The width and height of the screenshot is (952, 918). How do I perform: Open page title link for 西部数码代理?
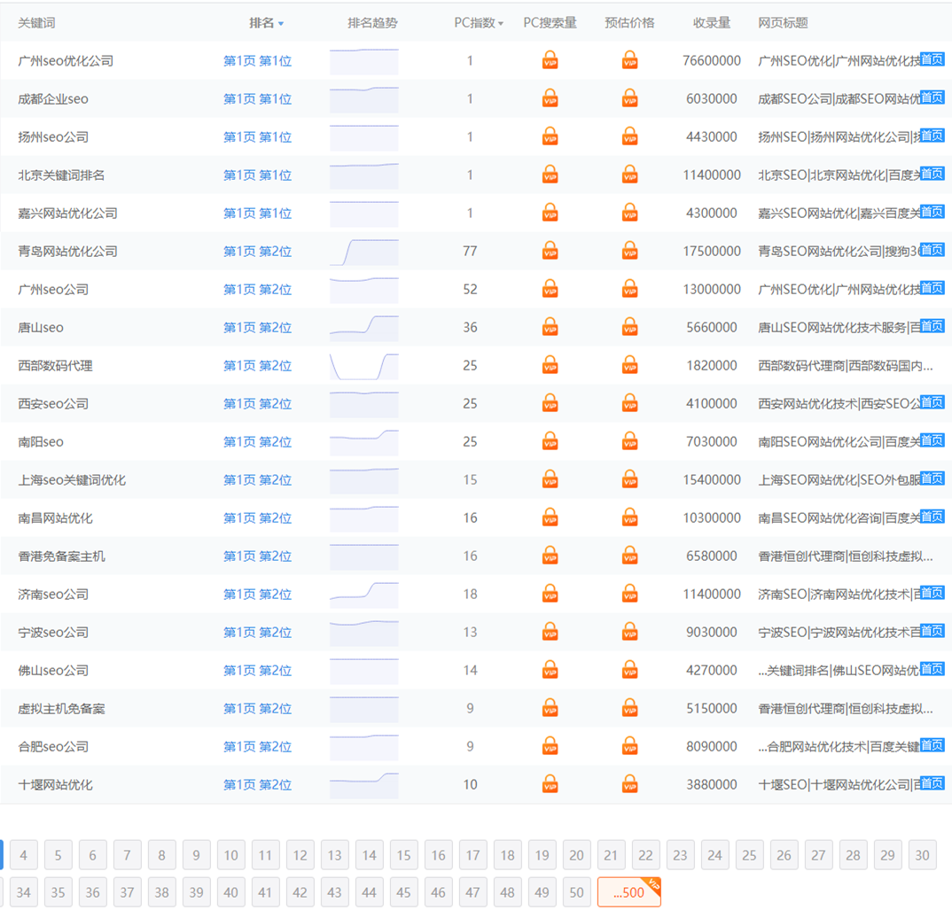(x=845, y=366)
